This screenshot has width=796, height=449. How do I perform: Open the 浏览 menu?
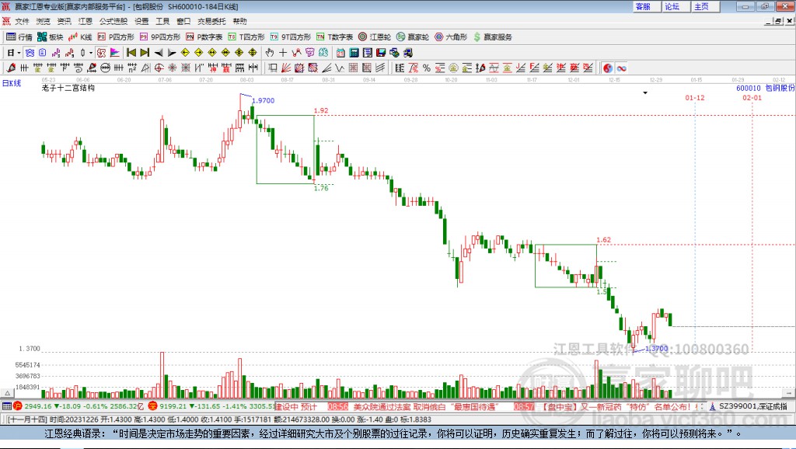(44, 21)
